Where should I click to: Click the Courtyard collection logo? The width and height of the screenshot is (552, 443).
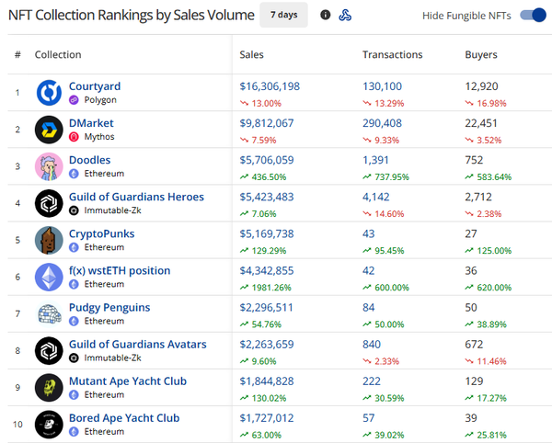click(x=49, y=93)
